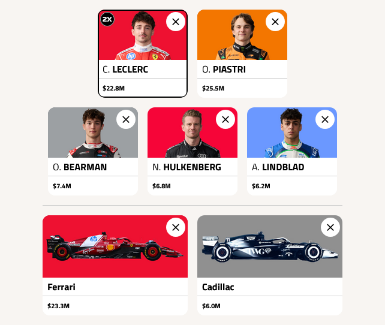Remove Lindblad from the lineup
This screenshot has width=385, height=325.
(325, 119)
